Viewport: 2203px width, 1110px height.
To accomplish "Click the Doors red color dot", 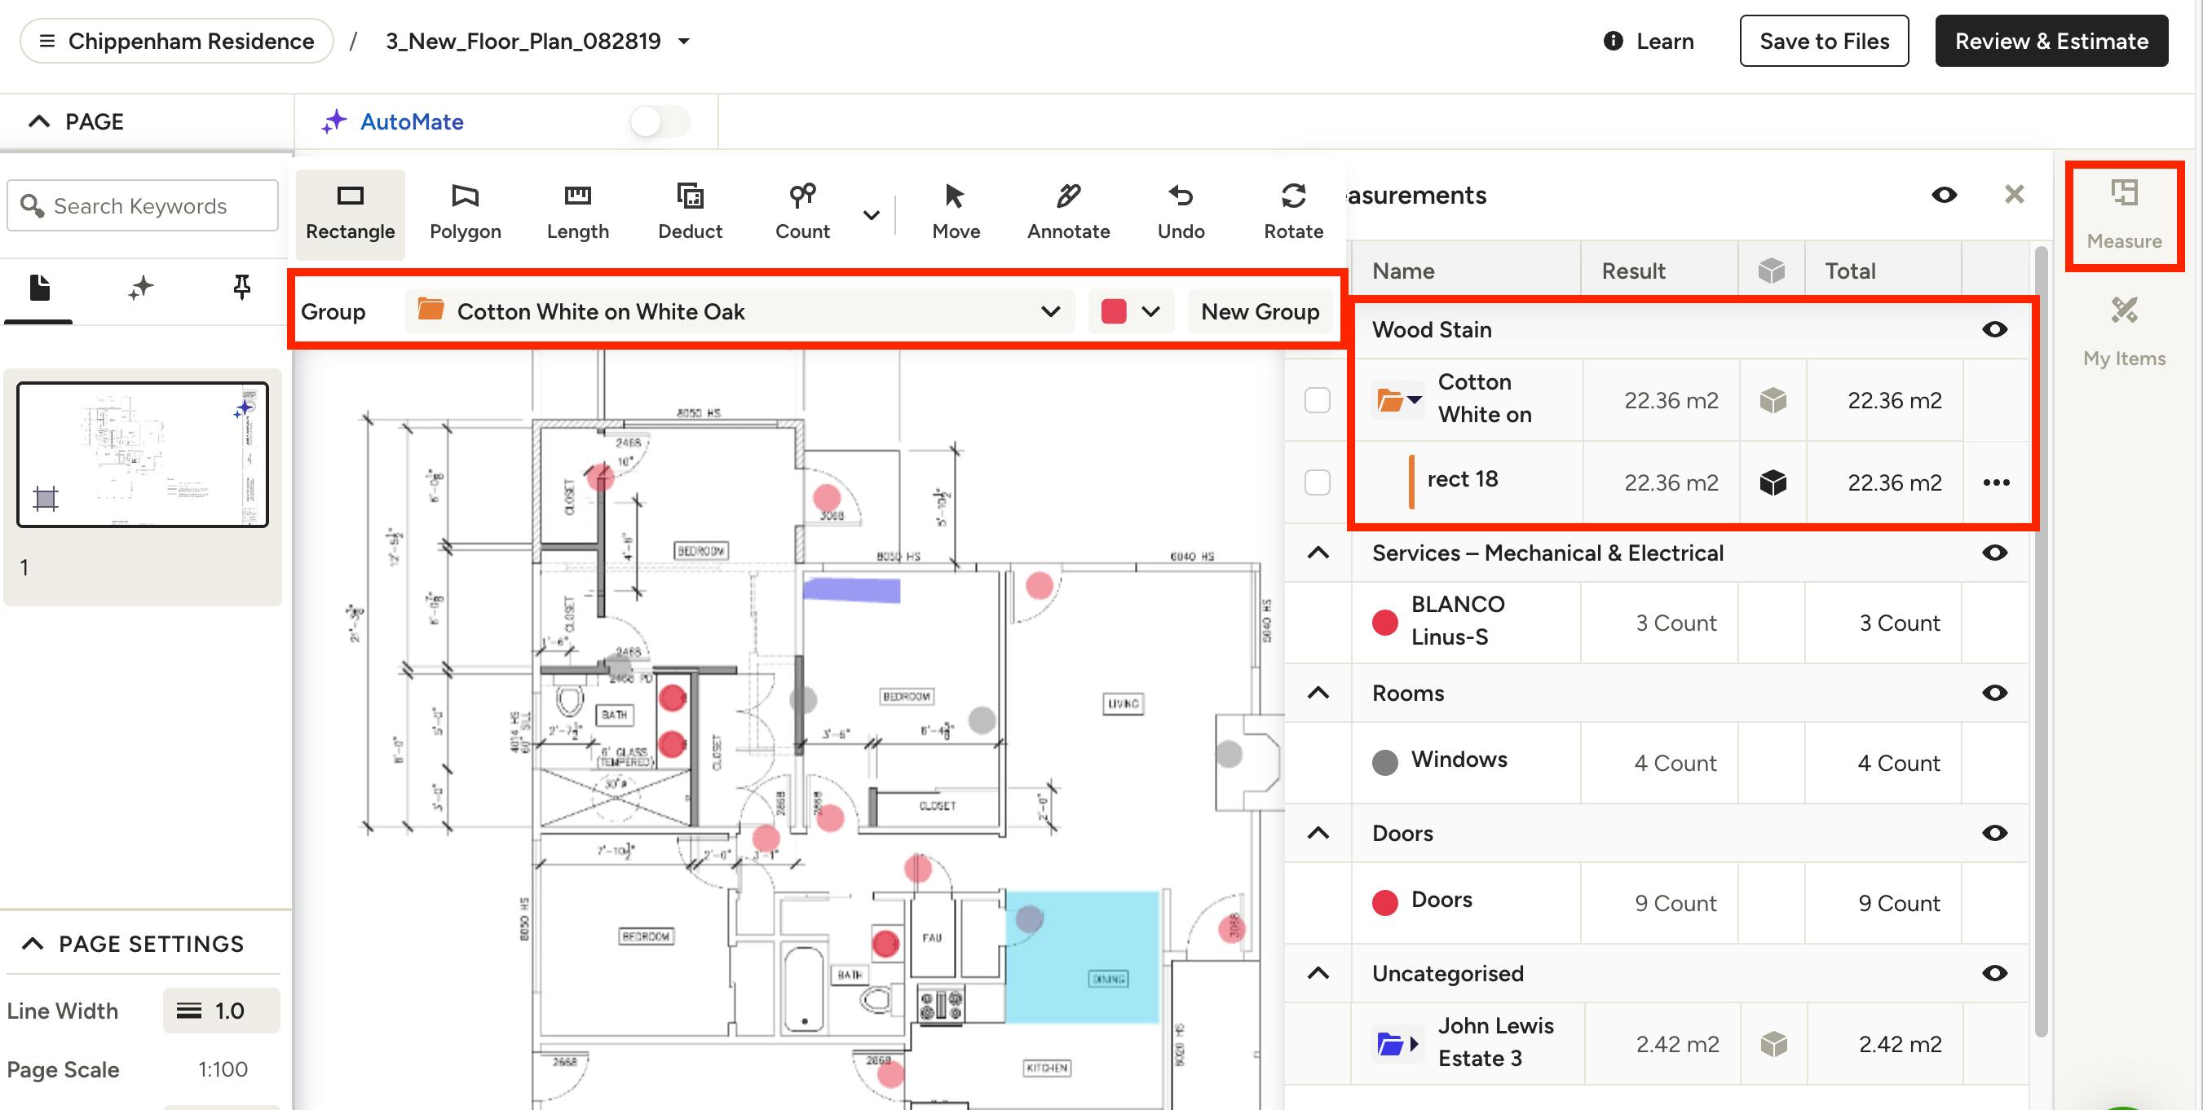I will [x=1384, y=901].
